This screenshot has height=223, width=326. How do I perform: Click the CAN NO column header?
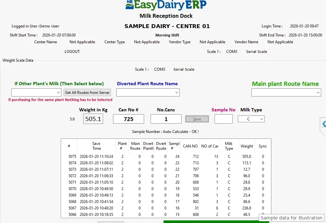pos(190,146)
